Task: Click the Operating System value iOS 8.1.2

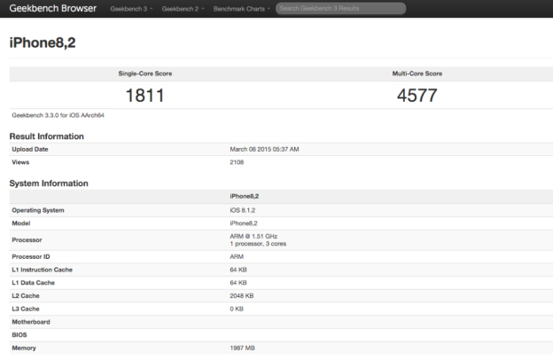Action: 242,210
